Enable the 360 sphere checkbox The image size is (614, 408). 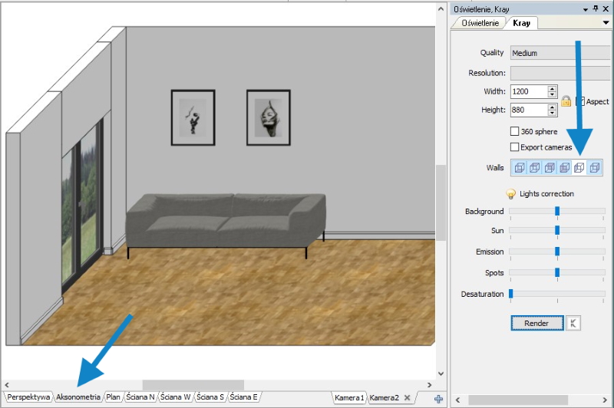(515, 132)
